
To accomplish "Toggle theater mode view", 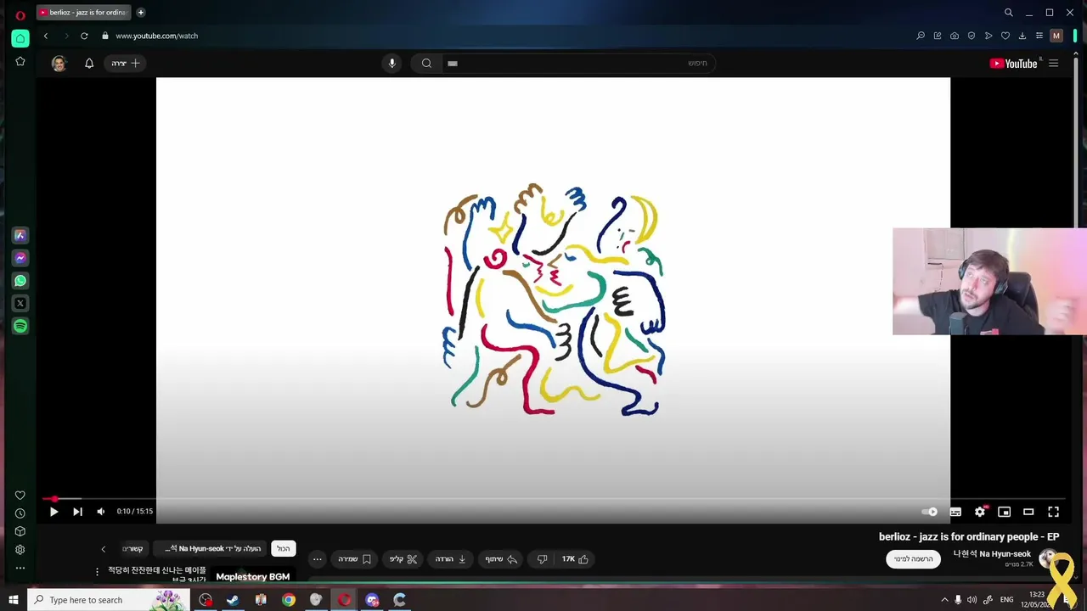I will pos(1028,512).
